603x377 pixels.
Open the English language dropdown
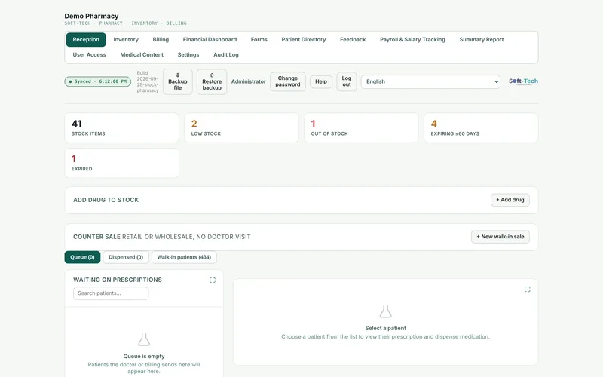[x=430, y=81]
